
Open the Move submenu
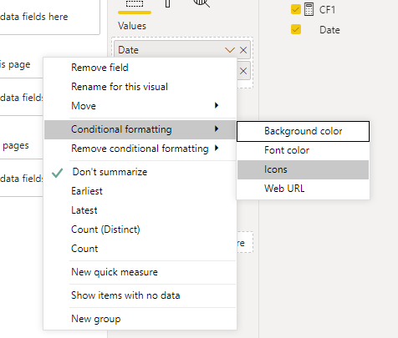coord(140,106)
